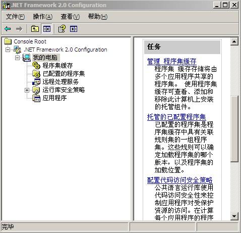Screen dimensions: 241x233
Task: Maximize the configuration window
Action: 225,5
